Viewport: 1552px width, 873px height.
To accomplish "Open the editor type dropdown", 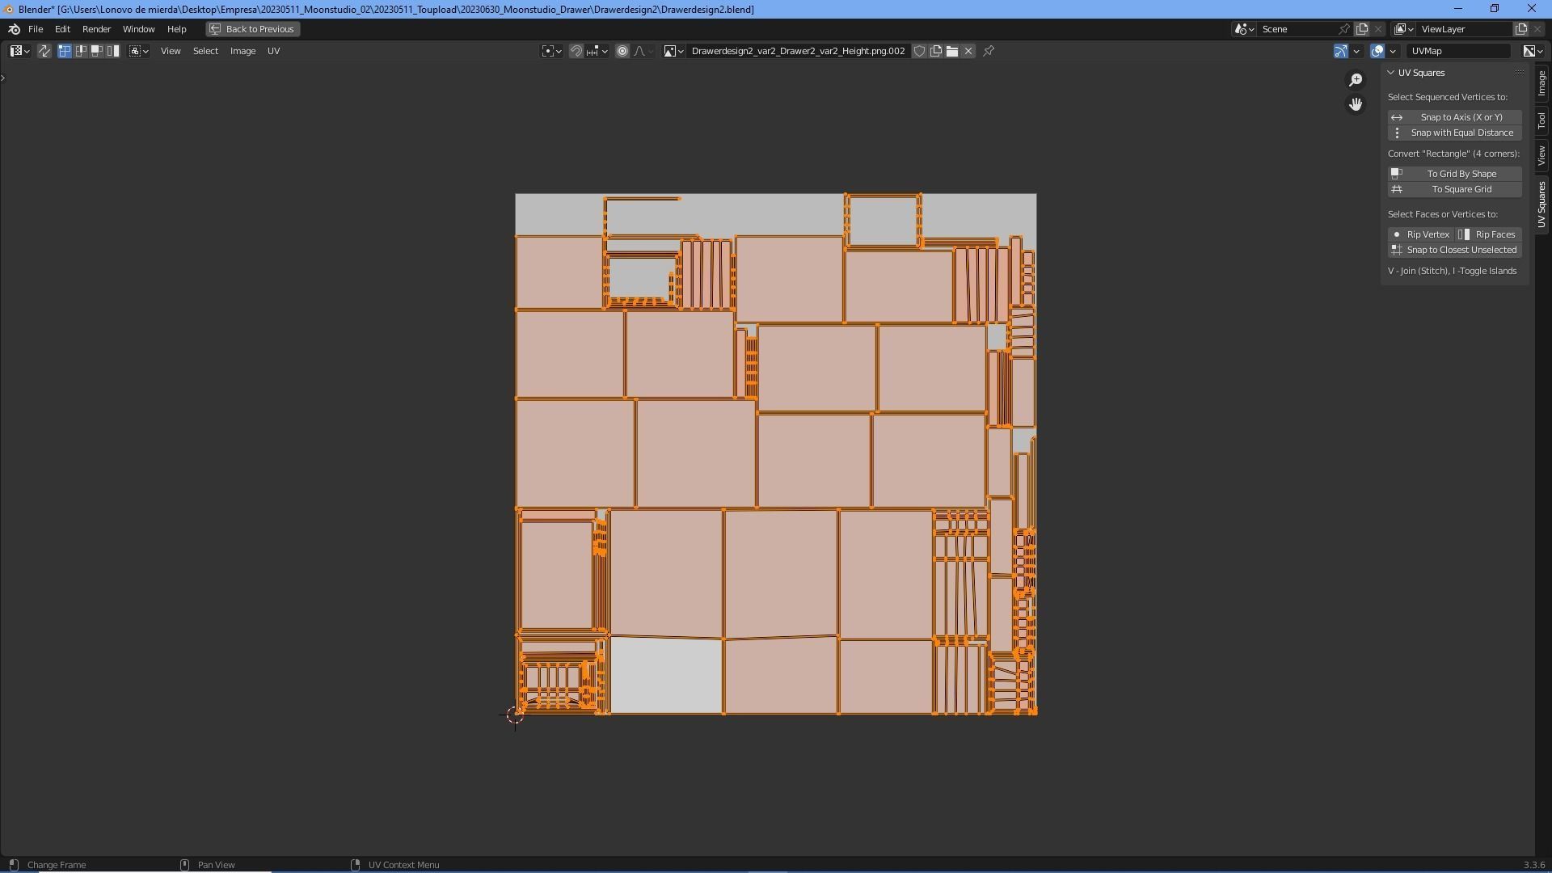I will 19,51.
